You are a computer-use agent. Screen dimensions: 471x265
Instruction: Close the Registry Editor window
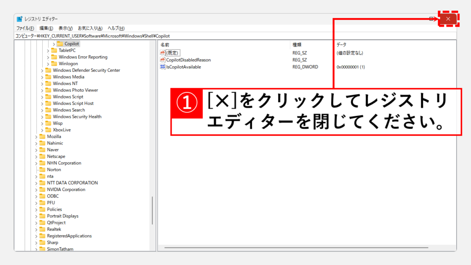pyautogui.click(x=448, y=19)
